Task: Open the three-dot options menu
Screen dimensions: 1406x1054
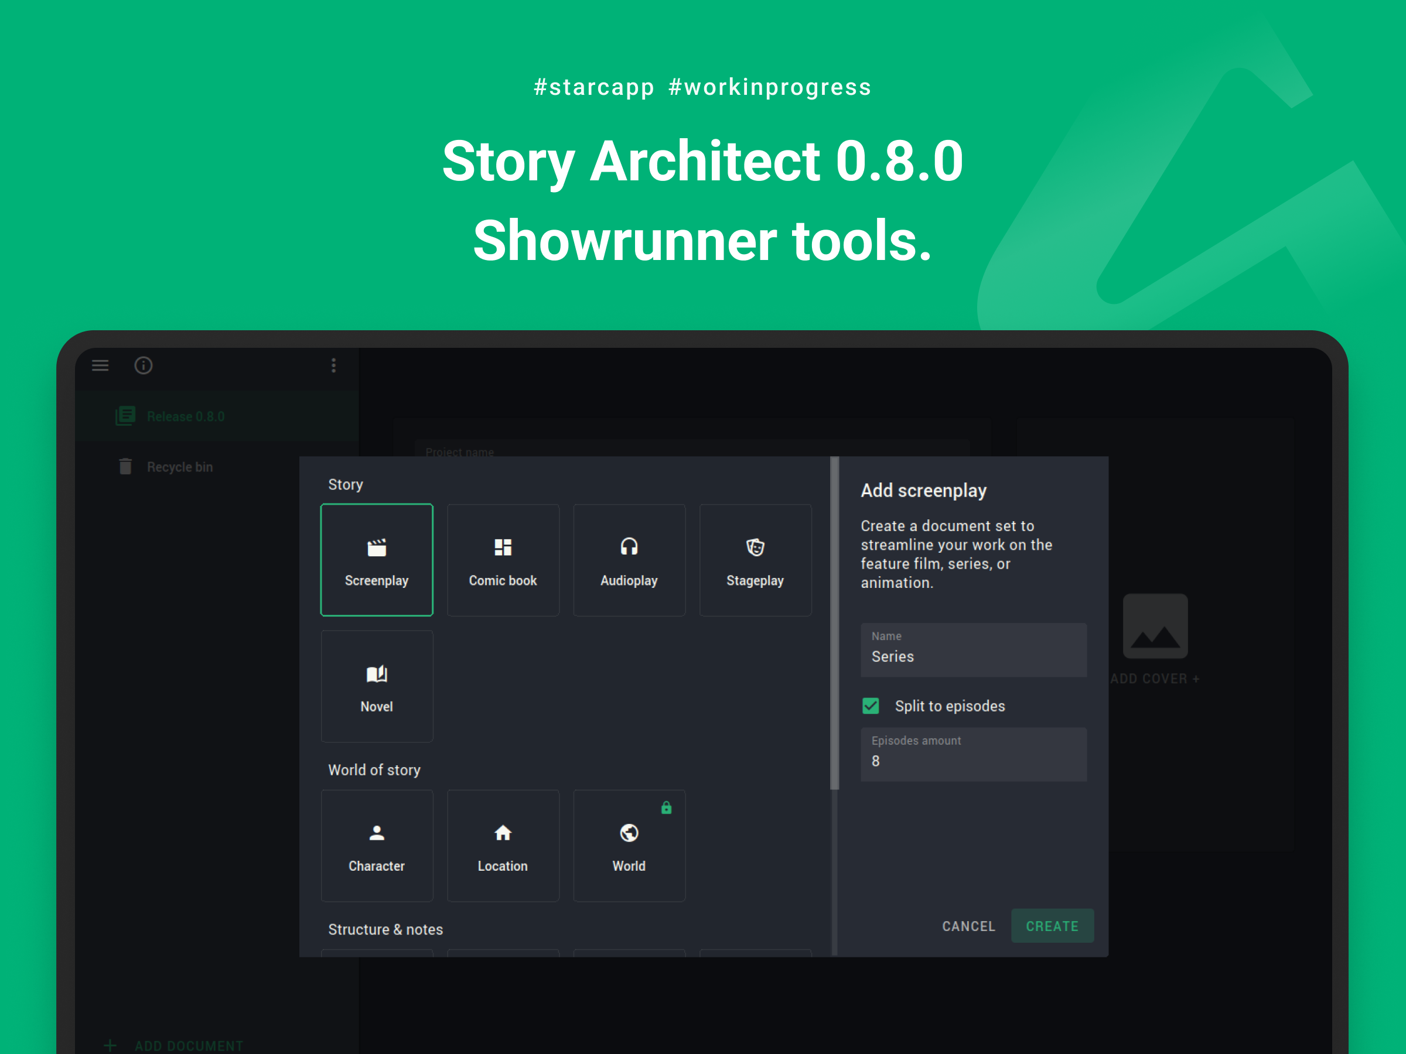Action: (334, 365)
